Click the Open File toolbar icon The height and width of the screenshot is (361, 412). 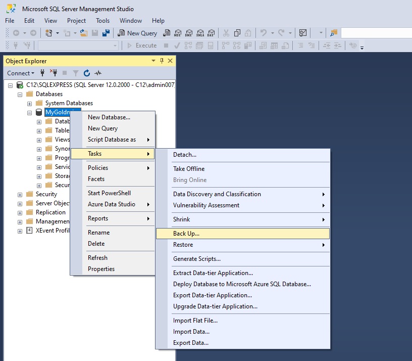coord(84,33)
